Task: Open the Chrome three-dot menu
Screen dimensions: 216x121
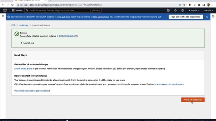Action: coord(213,5)
